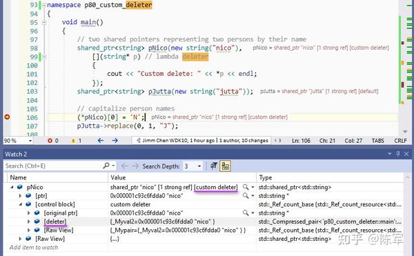Toggle the highlighted hex display button
The width and height of the screenshot is (414, 256).
[x=225, y=166]
